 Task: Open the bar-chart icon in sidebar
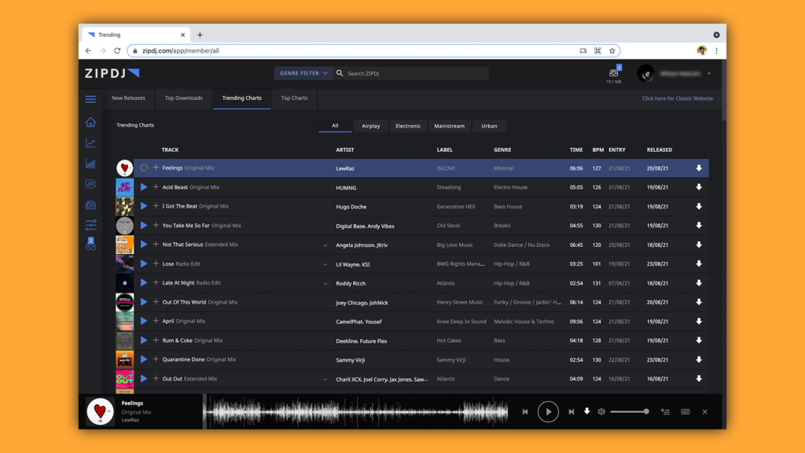click(90, 164)
